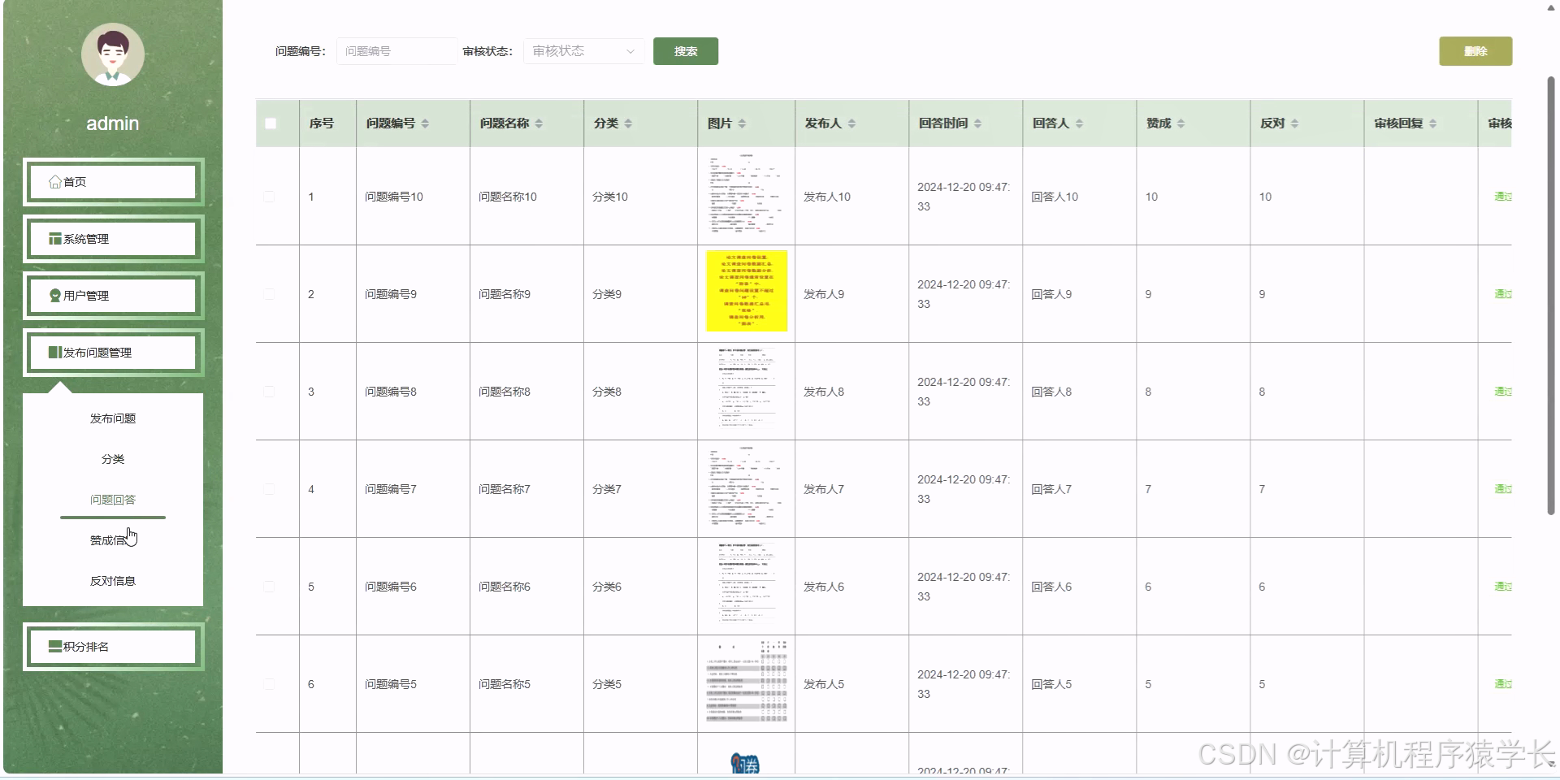Click the 发布问题管理 menu icon

coord(55,353)
